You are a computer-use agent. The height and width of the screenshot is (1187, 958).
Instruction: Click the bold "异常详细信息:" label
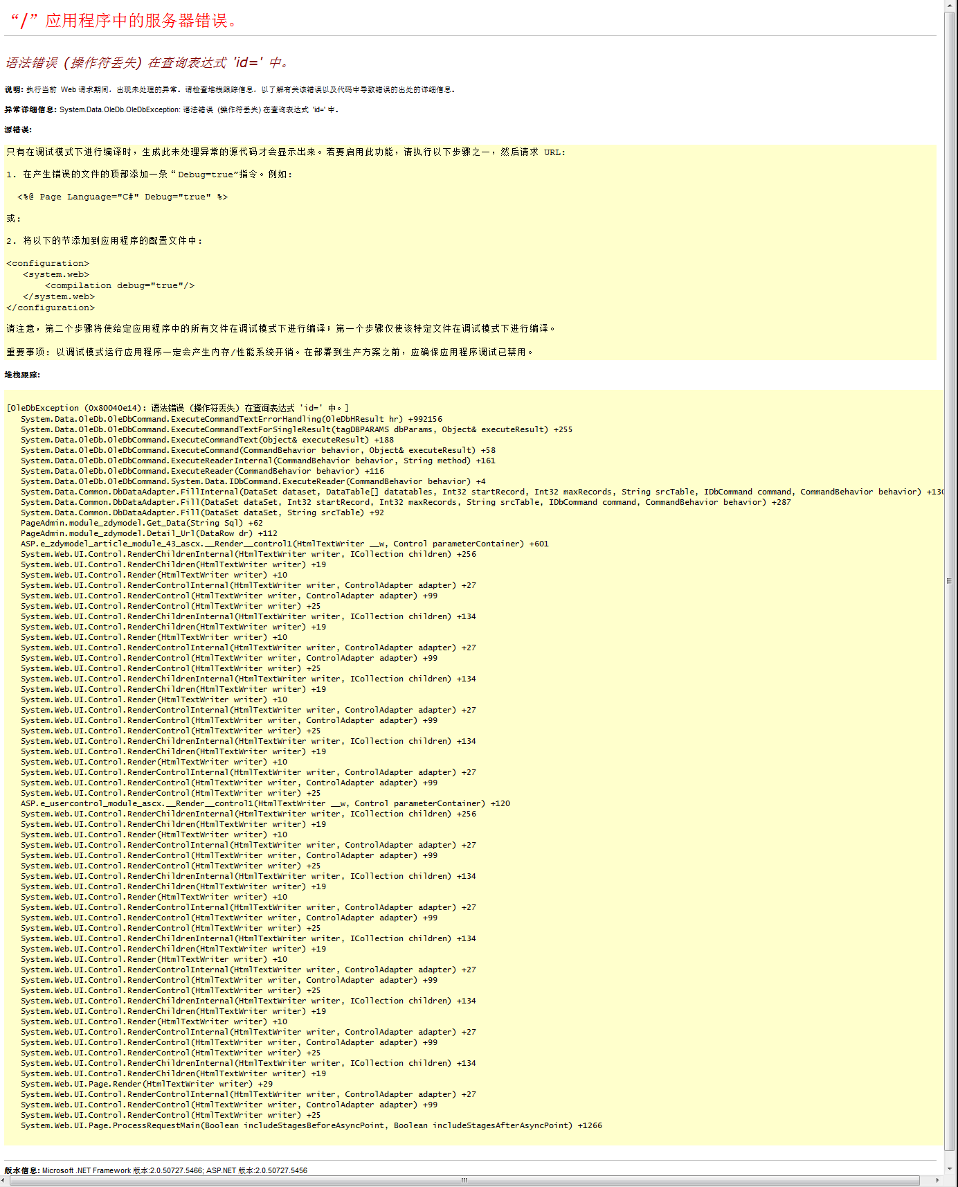click(x=30, y=109)
